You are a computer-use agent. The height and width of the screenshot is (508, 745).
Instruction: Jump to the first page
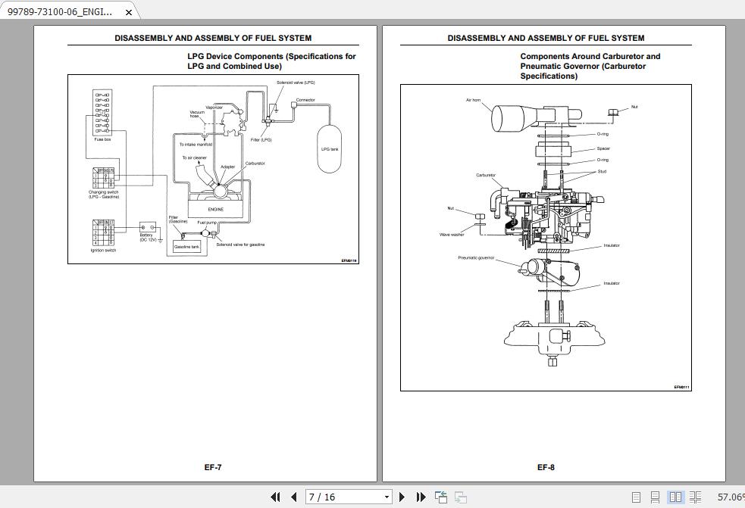pyautogui.click(x=277, y=497)
